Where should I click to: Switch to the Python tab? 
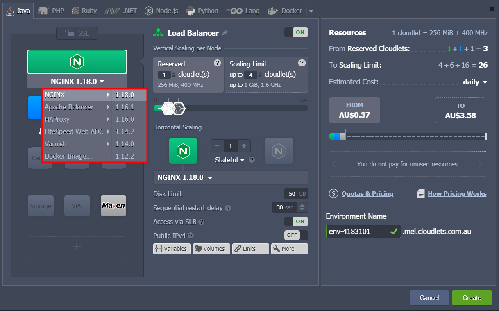pos(202,11)
